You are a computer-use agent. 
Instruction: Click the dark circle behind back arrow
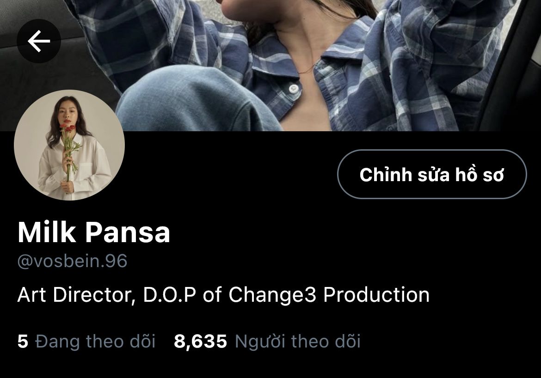click(39, 41)
